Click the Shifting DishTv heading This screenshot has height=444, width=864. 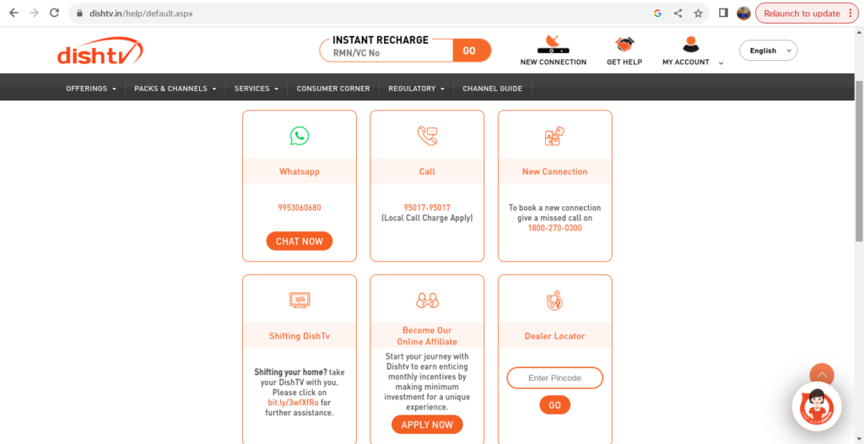click(300, 336)
